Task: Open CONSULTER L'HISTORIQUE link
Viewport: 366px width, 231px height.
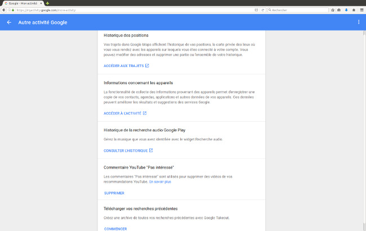Action: [x=128, y=150]
